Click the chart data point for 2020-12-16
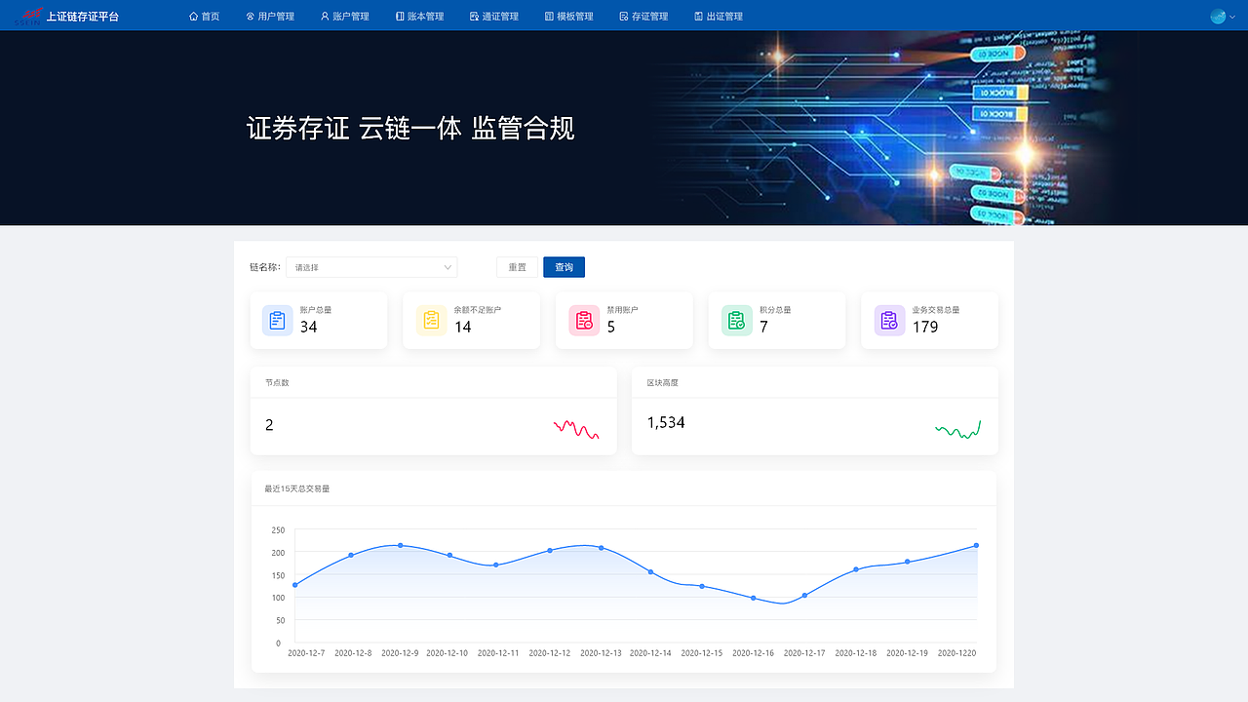 (x=754, y=598)
